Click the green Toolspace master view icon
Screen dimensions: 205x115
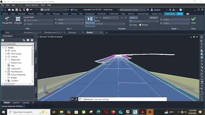pos(3,40)
